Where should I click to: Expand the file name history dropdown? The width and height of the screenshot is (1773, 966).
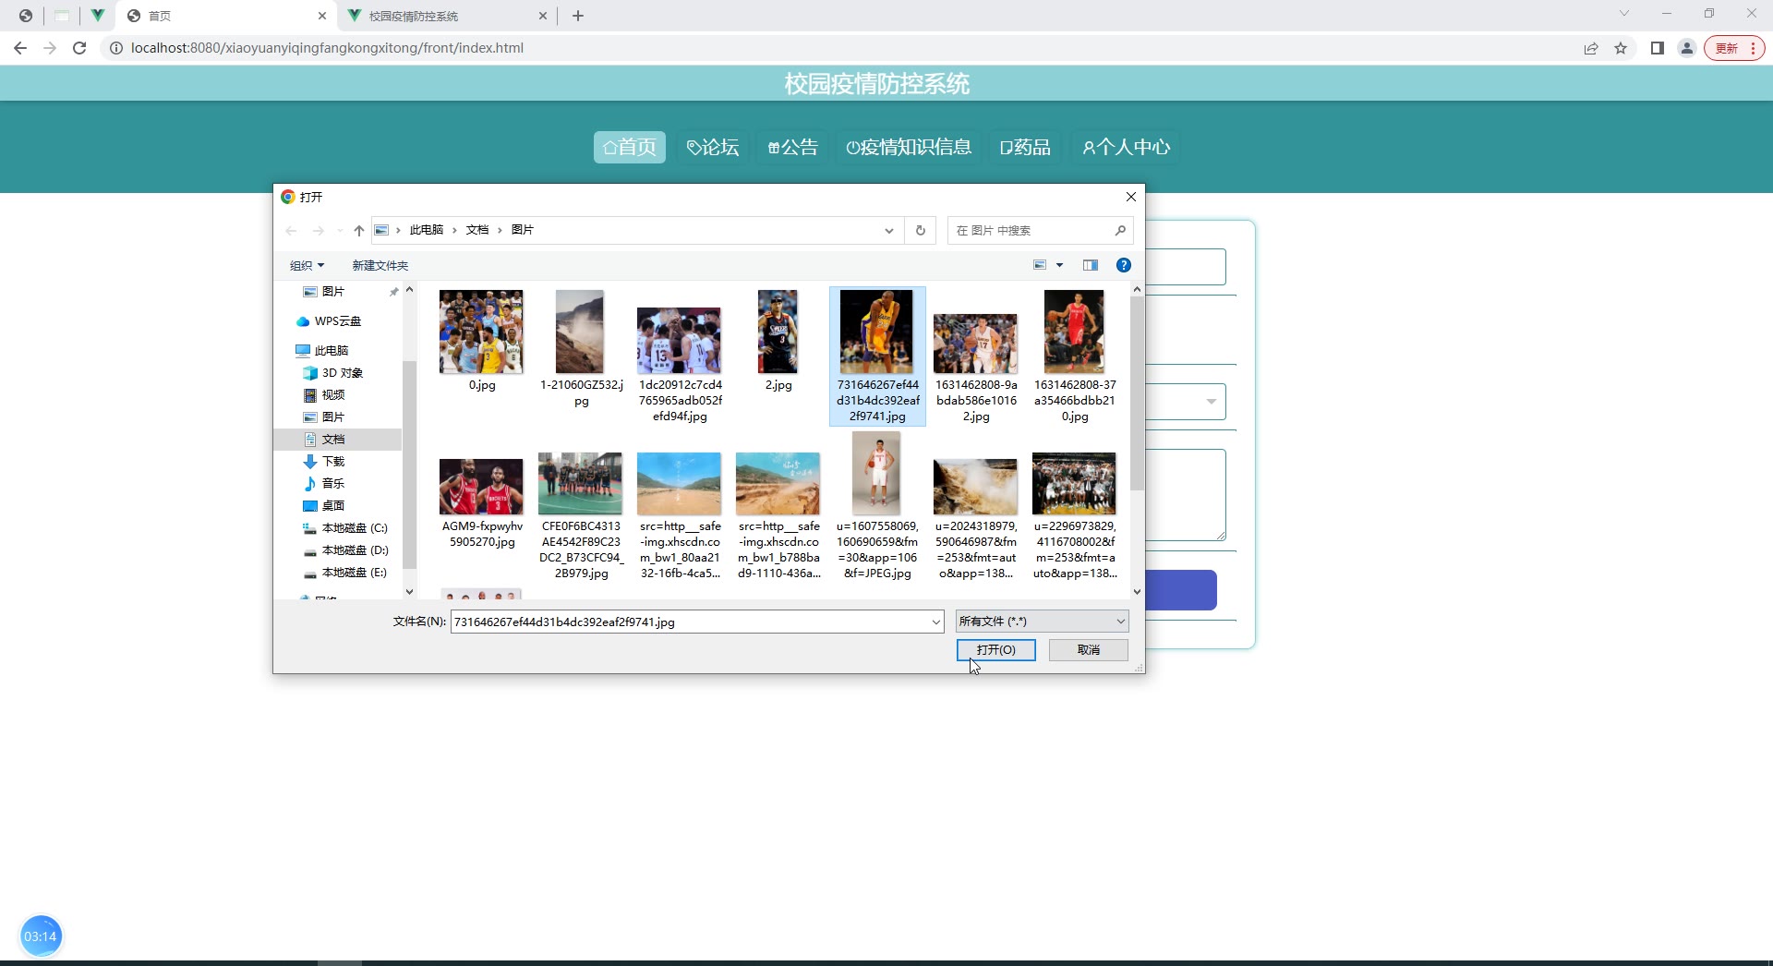click(x=935, y=622)
